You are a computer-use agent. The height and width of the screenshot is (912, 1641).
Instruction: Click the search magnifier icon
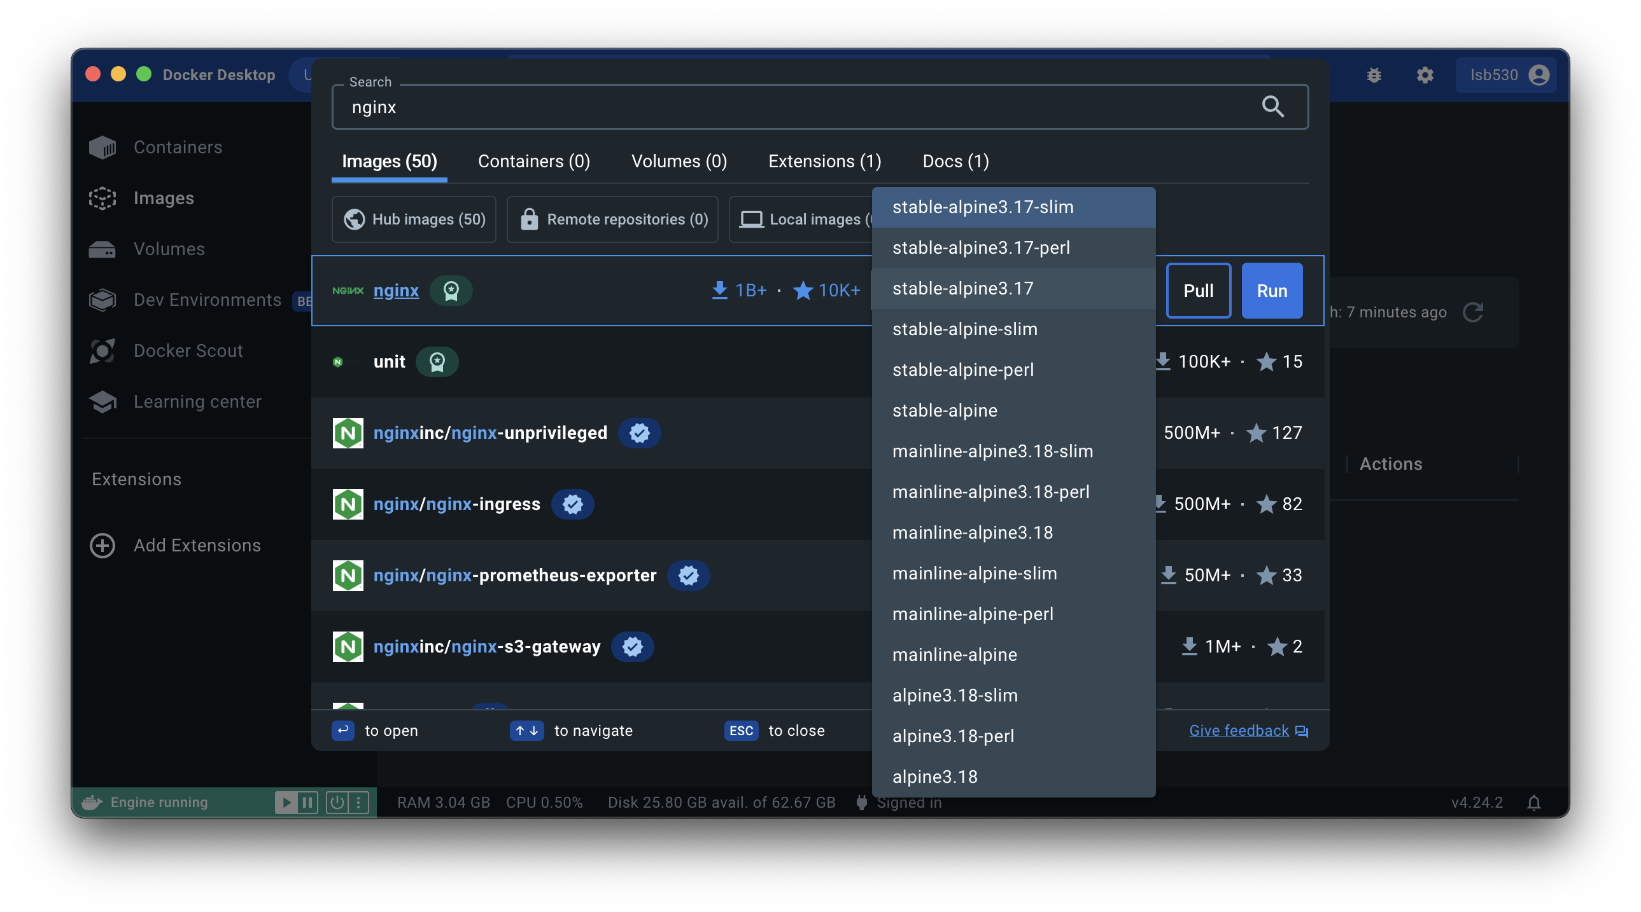point(1272,106)
